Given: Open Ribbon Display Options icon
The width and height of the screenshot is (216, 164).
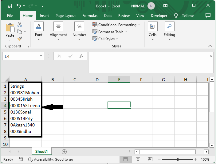Looking at the screenshot, I should (165, 5).
